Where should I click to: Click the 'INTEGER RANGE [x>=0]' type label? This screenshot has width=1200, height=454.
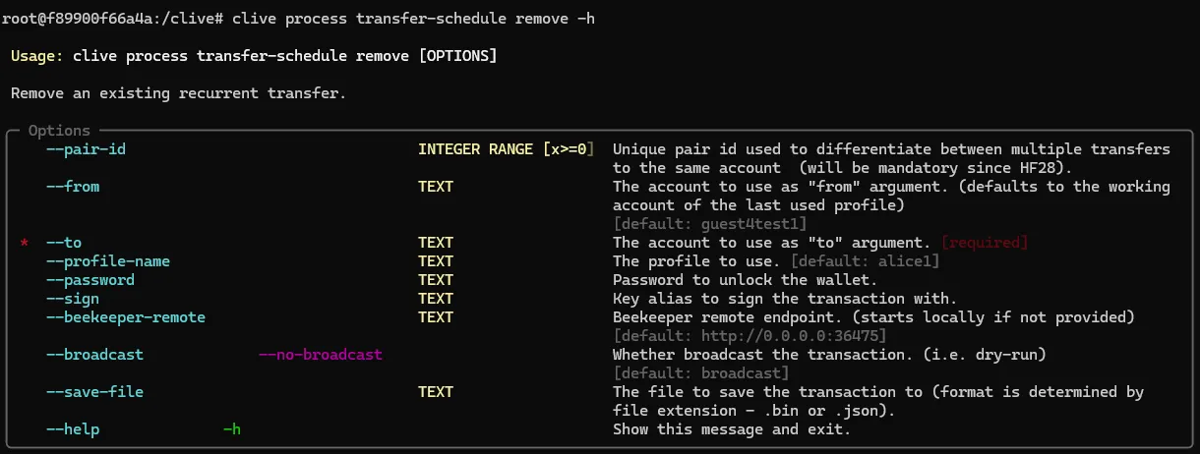[x=507, y=149]
